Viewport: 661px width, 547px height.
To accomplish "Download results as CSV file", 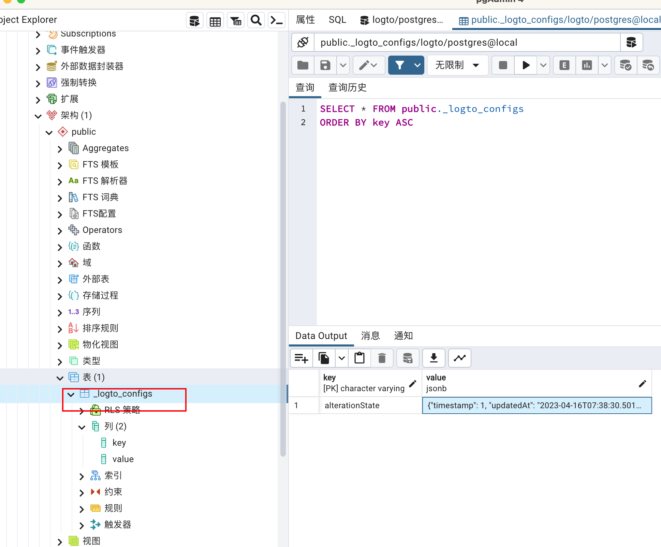I will click(x=434, y=358).
